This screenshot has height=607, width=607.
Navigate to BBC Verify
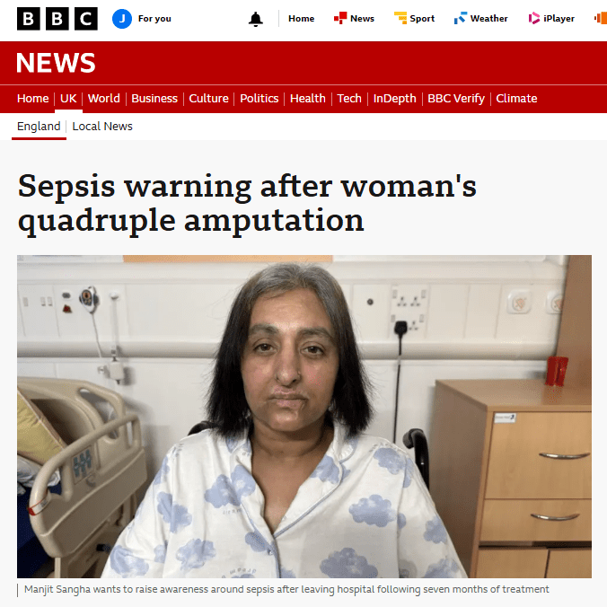(x=456, y=99)
